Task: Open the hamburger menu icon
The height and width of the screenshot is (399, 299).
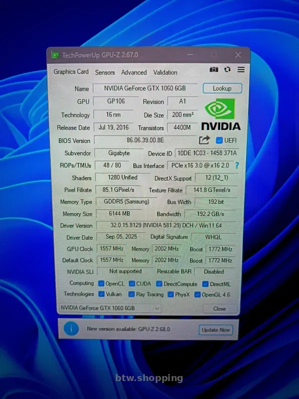Action: pos(241,70)
